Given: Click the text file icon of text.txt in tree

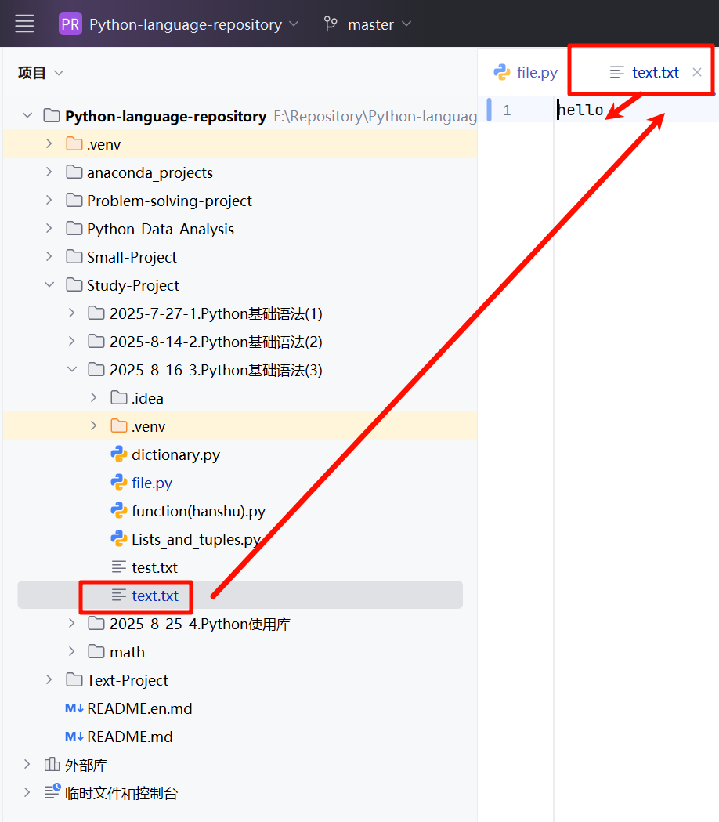Looking at the screenshot, I should tap(119, 595).
